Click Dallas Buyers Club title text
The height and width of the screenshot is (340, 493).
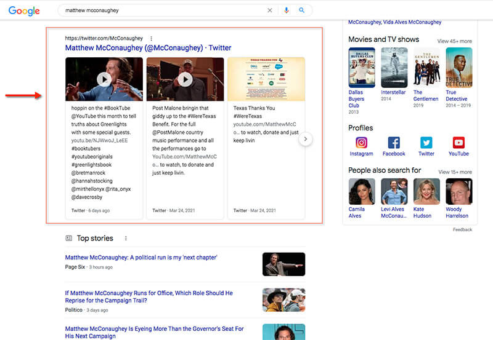(x=356, y=99)
